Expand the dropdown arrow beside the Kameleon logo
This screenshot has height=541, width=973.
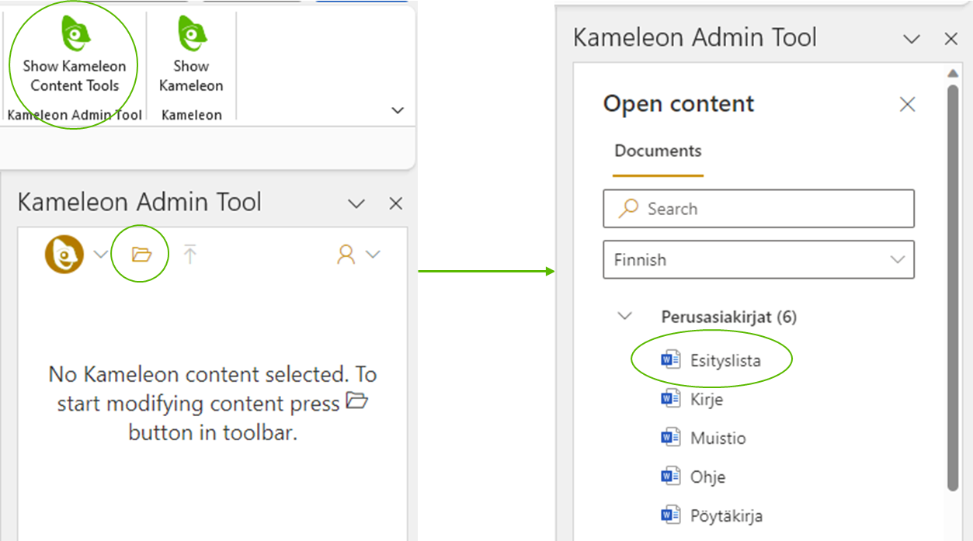pyautogui.click(x=101, y=255)
